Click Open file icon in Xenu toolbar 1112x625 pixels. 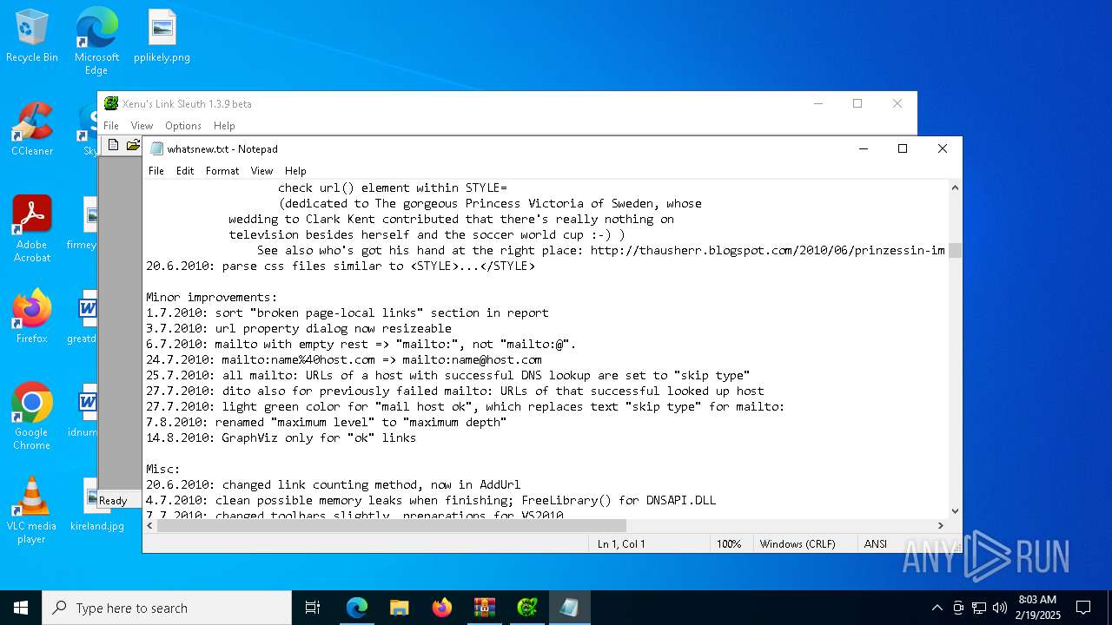[132, 145]
